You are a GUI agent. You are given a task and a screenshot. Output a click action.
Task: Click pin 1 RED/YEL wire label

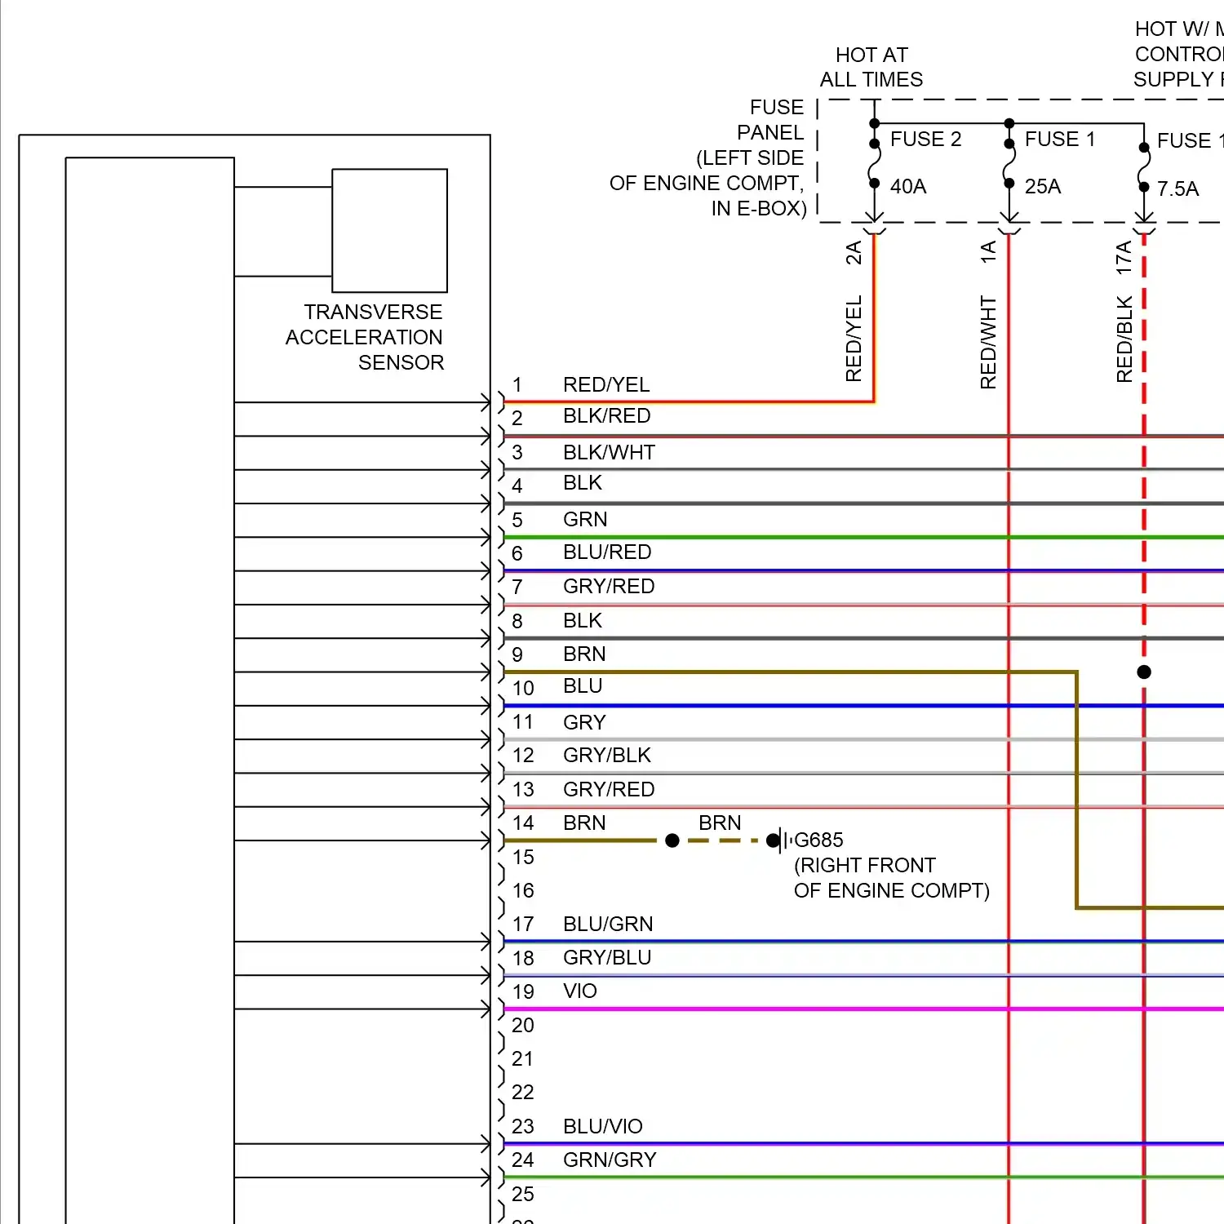tap(606, 385)
